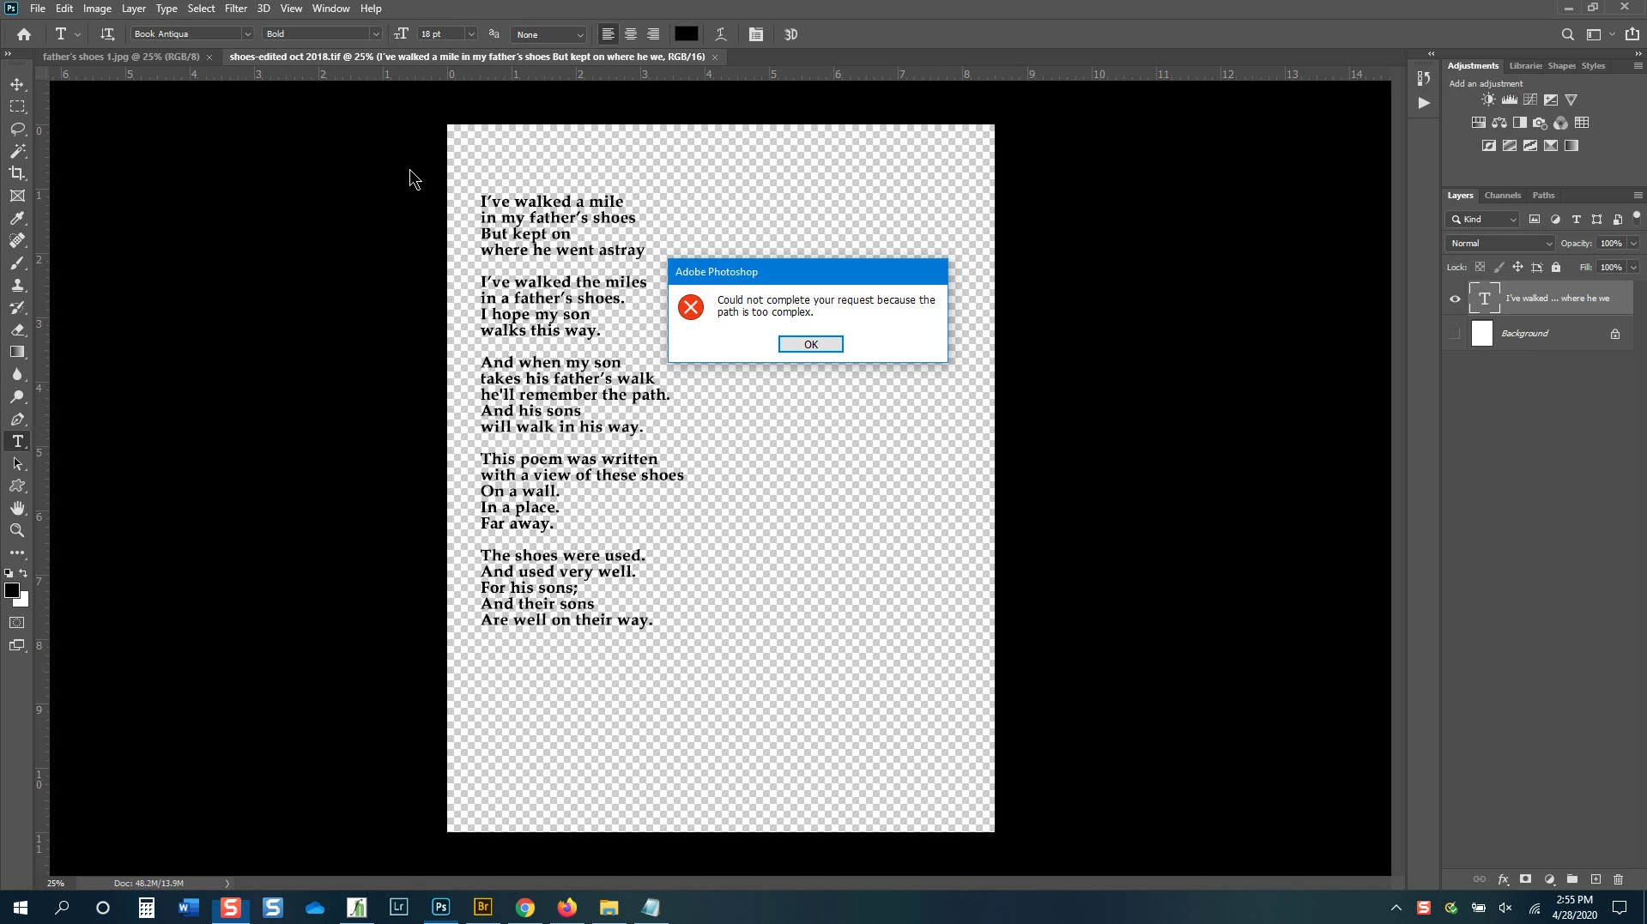Screen dimensions: 1647x924
Task: Select the Zoom tool
Action: [x=17, y=530]
